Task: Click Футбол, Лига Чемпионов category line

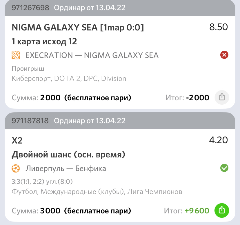Action: tap(97, 192)
